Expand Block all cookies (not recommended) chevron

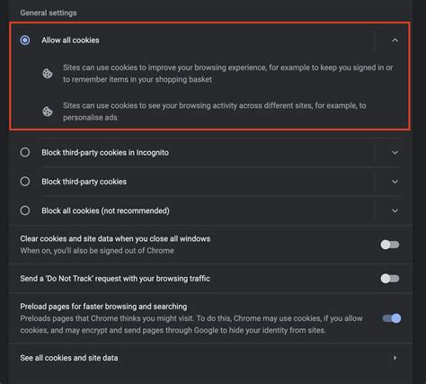coord(395,210)
